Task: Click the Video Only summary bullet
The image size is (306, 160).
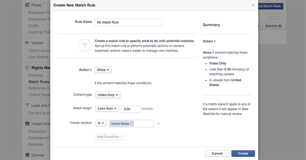Action: (218, 63)
